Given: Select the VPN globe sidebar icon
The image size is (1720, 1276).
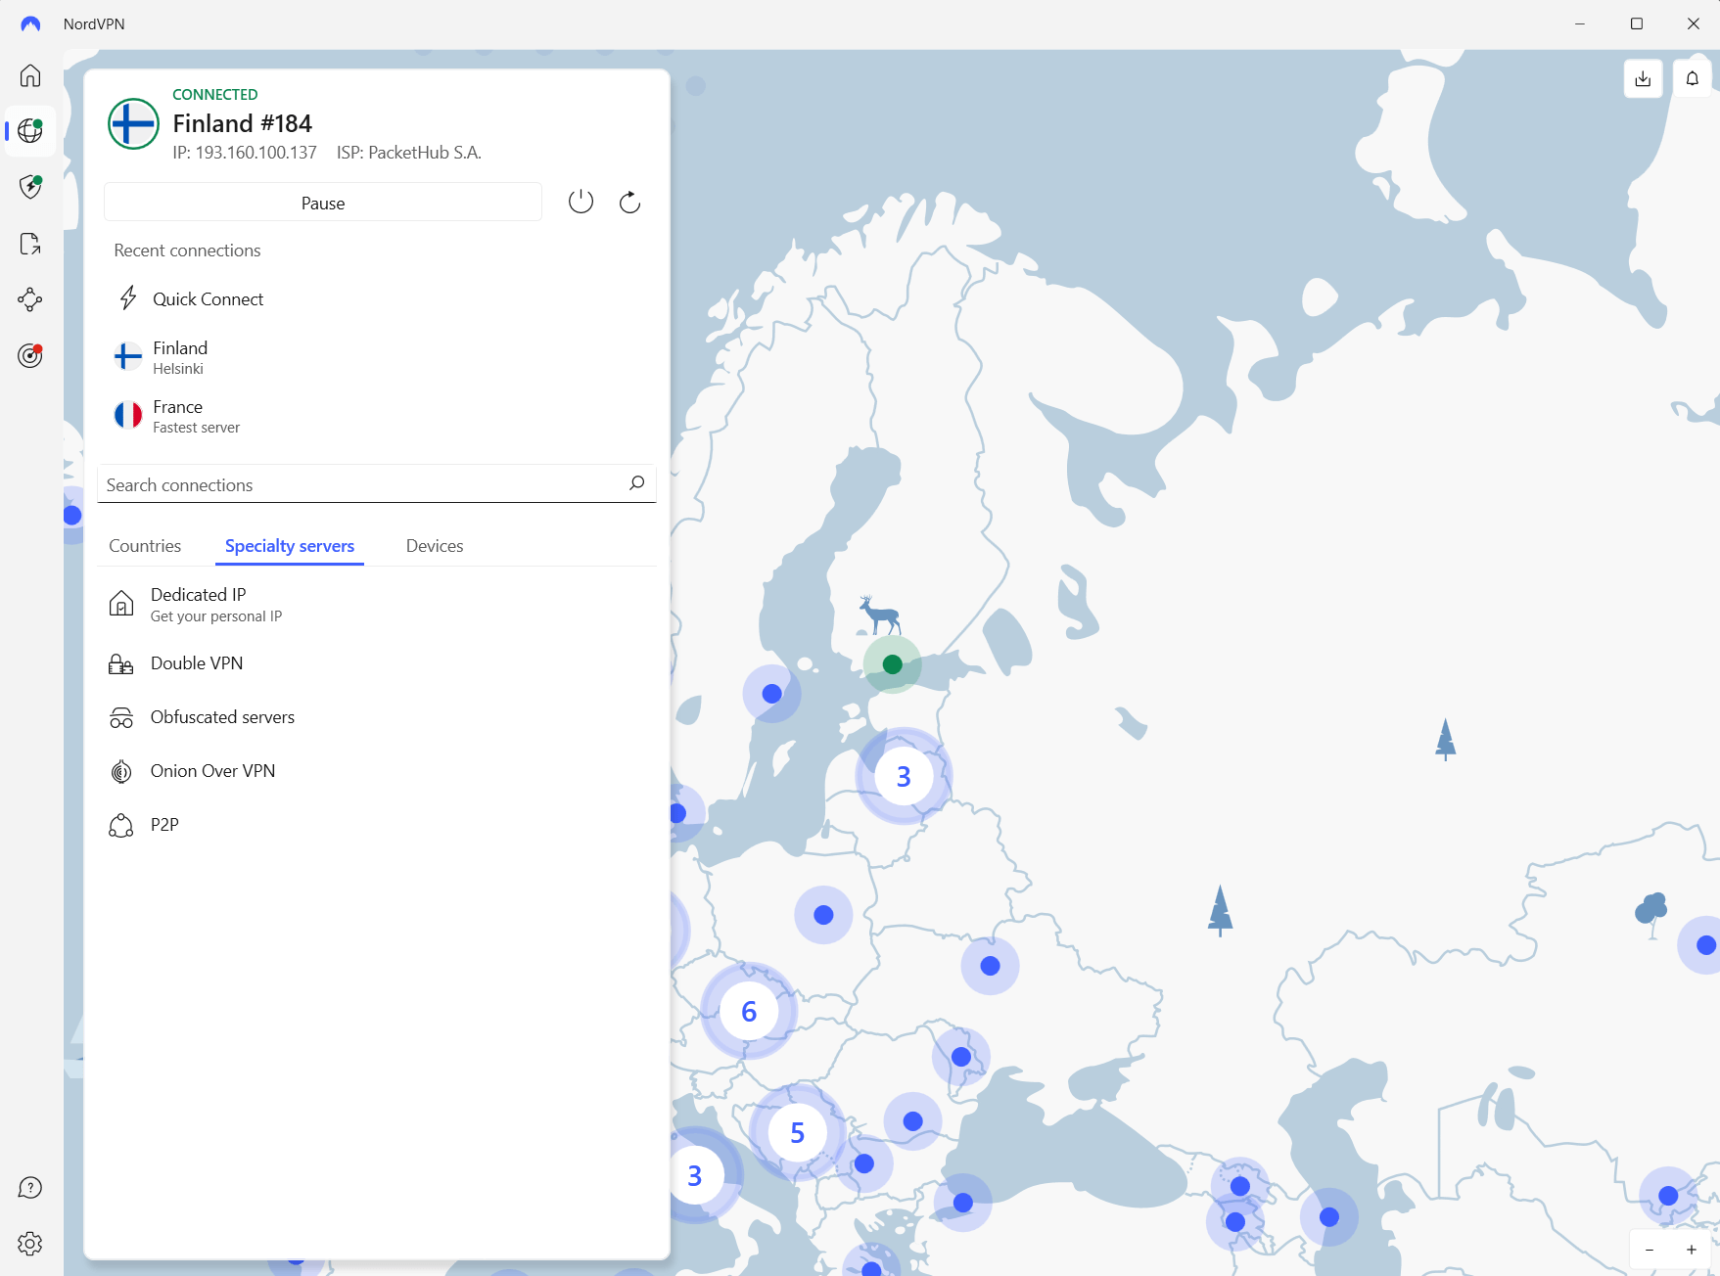Looking at the screenshot, I should click(x=30, y=130).
